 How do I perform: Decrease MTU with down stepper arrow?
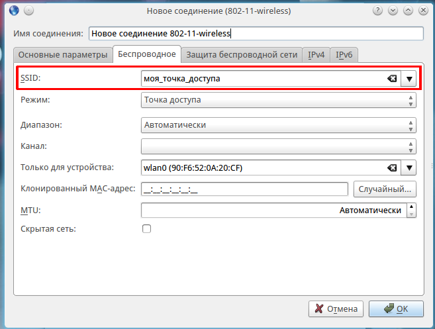point(411,214)
